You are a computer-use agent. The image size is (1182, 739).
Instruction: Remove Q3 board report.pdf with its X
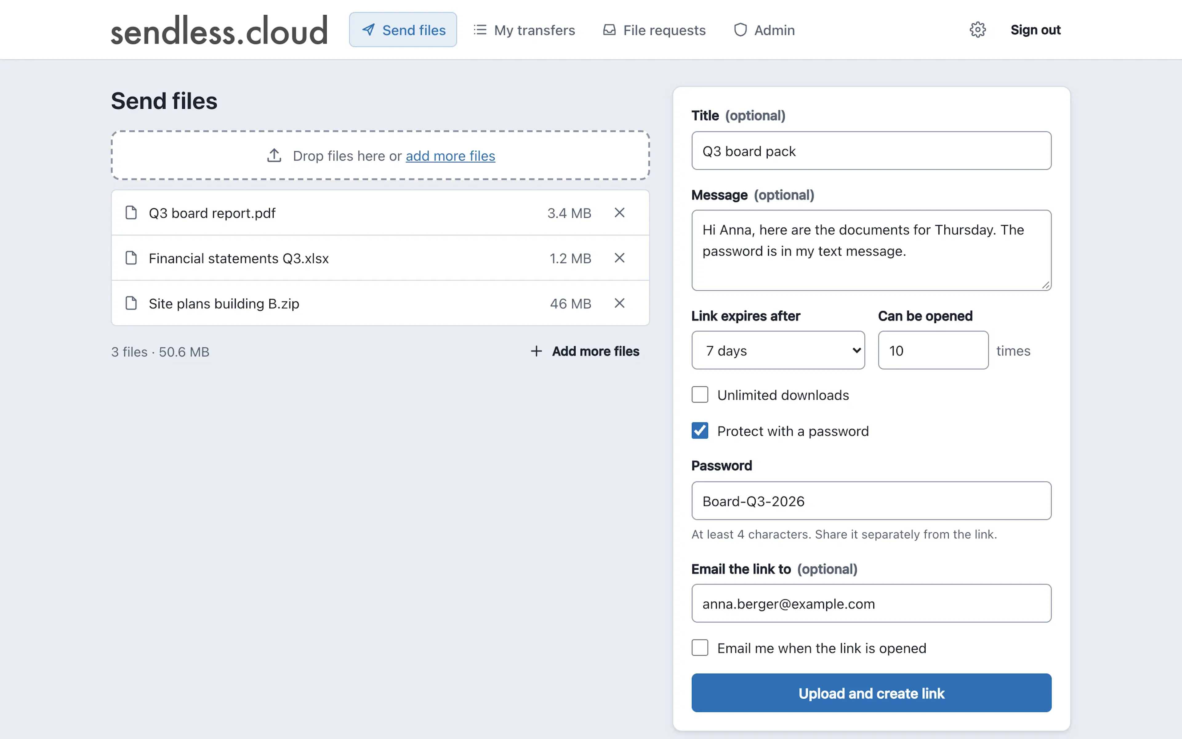[x=619, y=212]
